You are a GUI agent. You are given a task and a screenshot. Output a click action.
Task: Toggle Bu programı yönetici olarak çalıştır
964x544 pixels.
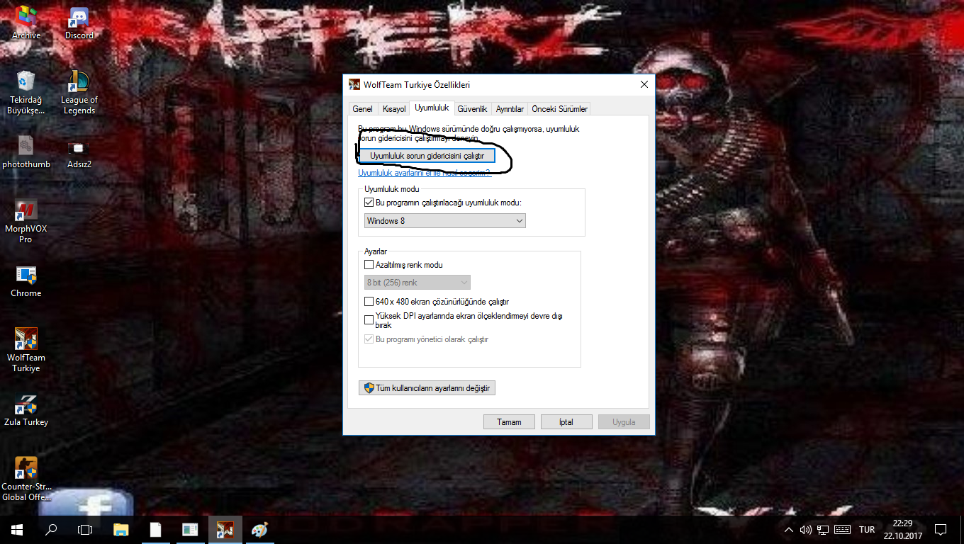pyautogui.click(x=369, y=339)
